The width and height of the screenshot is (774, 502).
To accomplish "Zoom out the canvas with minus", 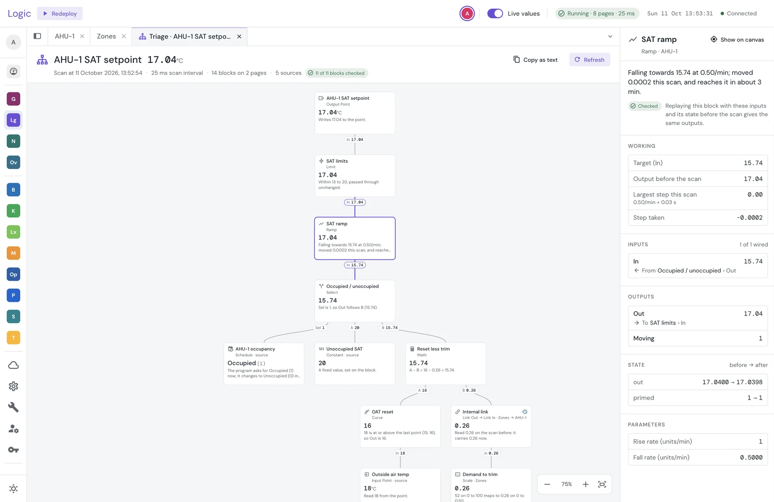I will click(547, 484).
